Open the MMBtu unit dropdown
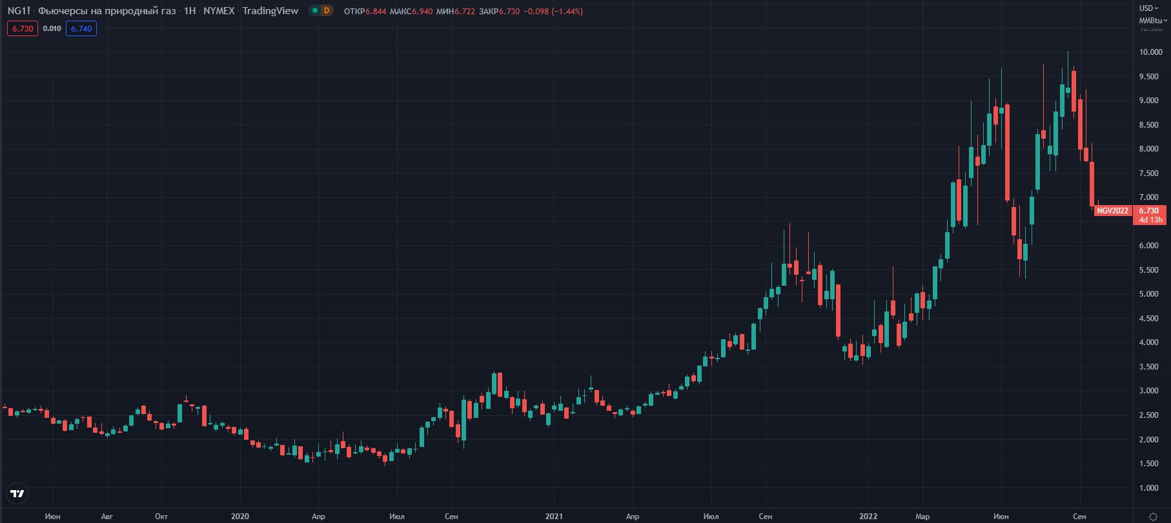 [x=1153, y=21]
